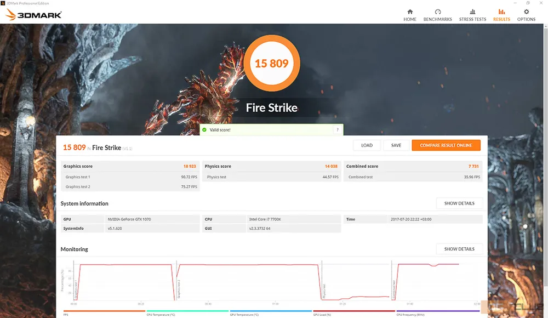This screenshot has width=548, height=318.
Task: Click the Load button
Action: point(367,145)
